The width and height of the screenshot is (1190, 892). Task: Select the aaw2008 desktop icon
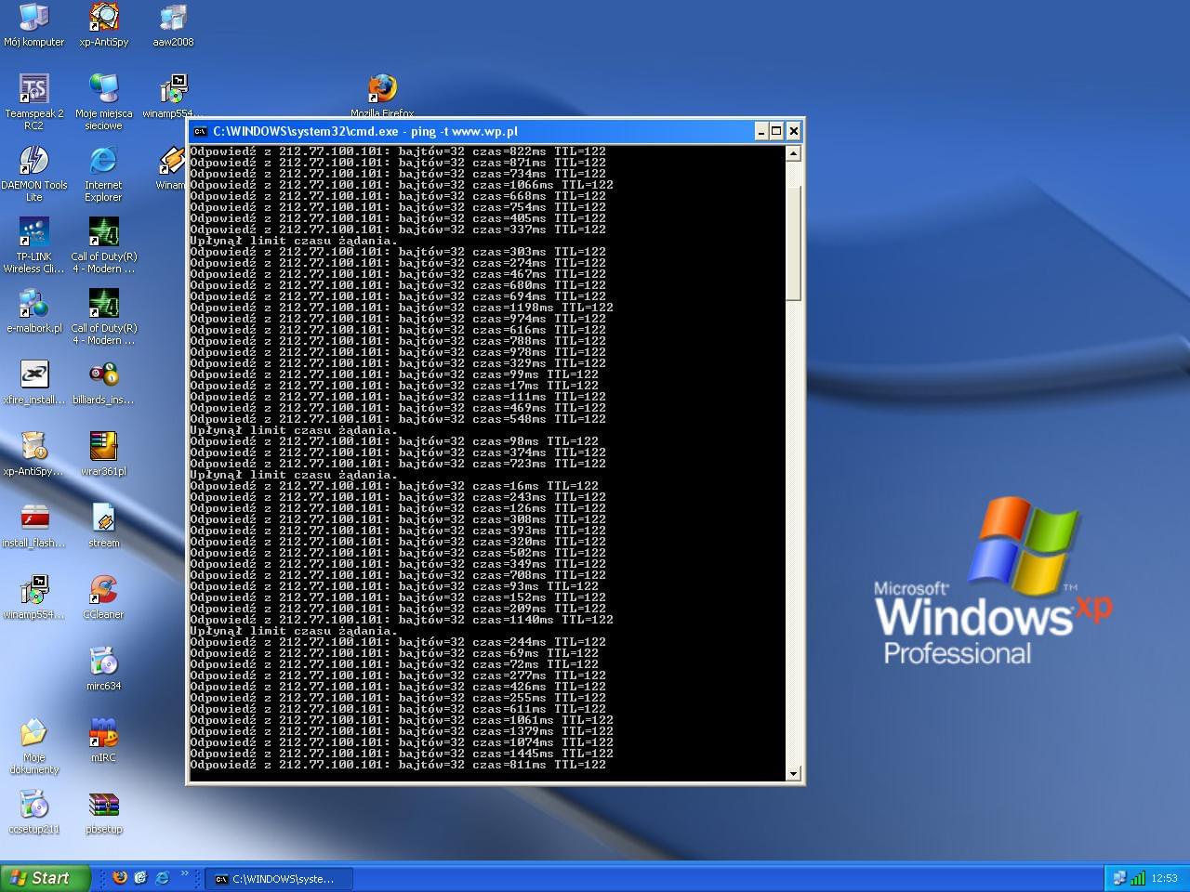click(173, 24)
